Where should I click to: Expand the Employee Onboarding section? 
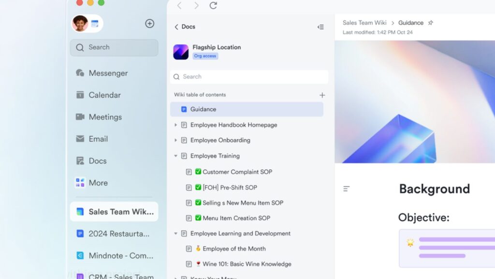175,141
